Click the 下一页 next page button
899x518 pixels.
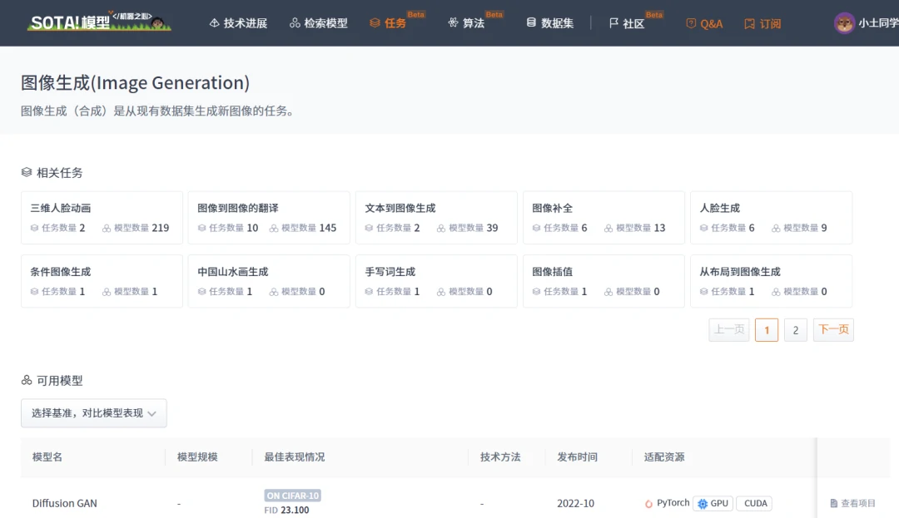pyautogui.click(x=833, y=330)
